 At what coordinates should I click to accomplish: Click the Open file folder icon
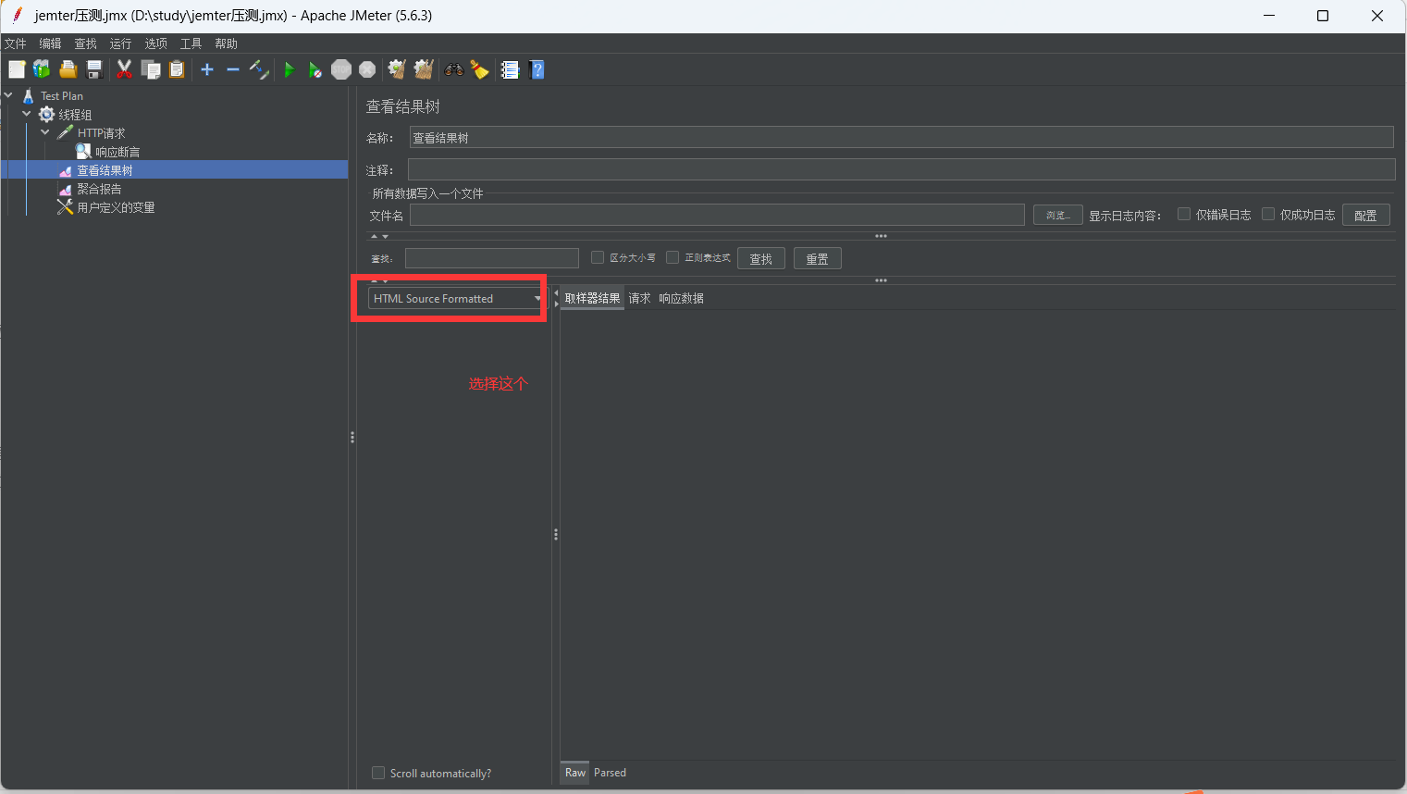click(68, 69)
